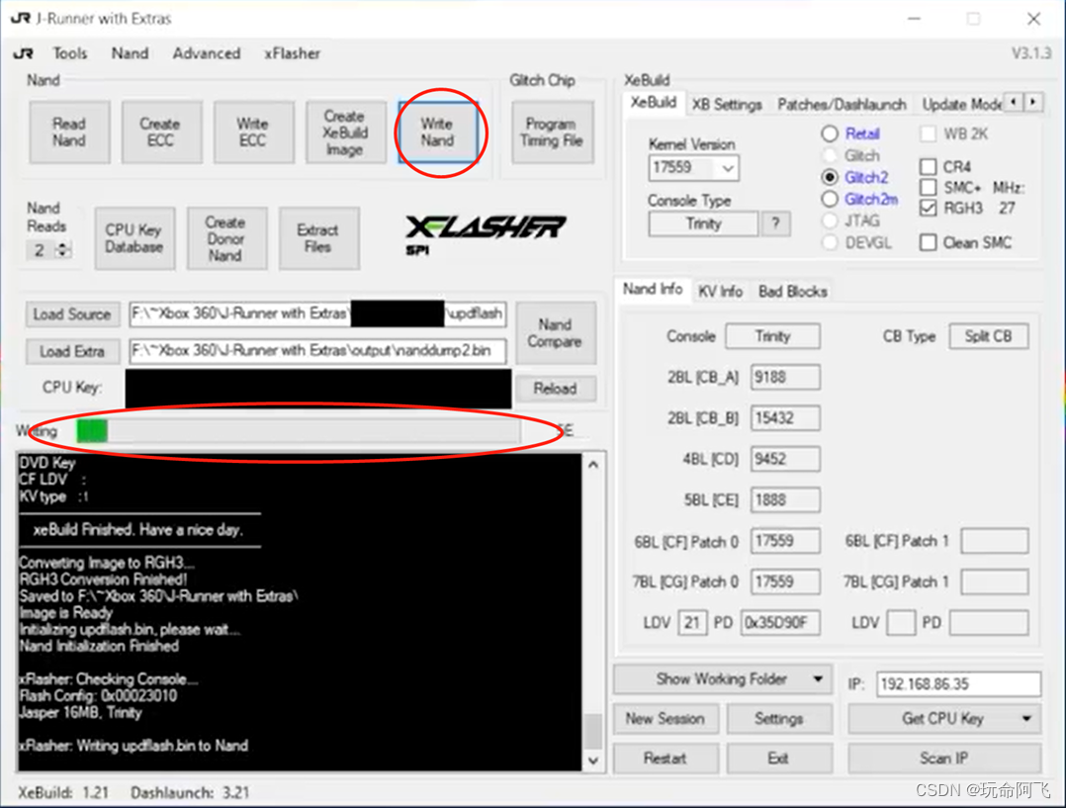Click the Read Nand button

[69, 132]
